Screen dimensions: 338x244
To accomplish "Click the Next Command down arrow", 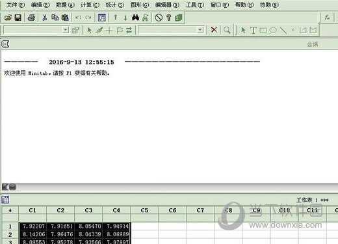I will (x=125, y=18).
